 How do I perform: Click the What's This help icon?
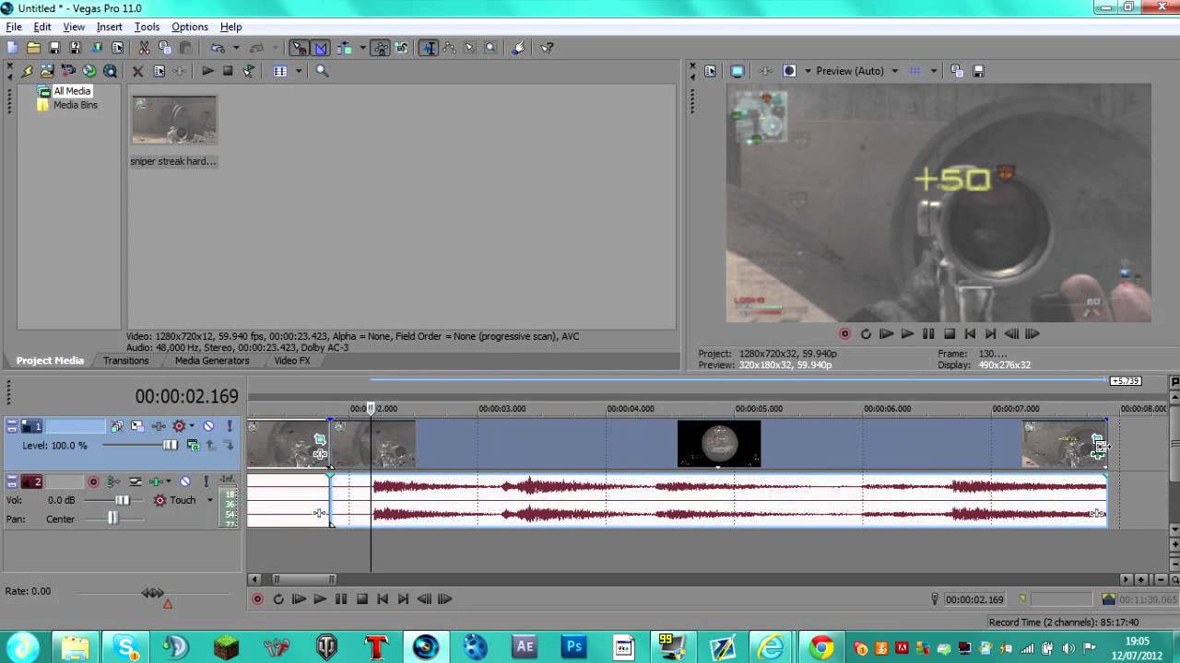[547, 48]
